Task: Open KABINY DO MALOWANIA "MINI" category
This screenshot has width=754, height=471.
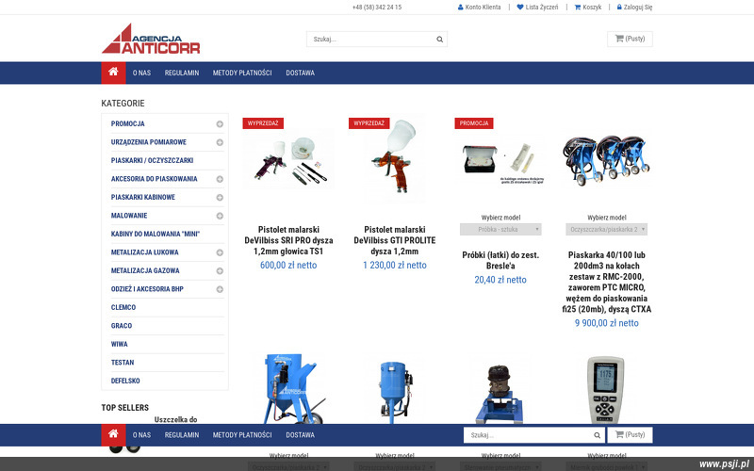Action: [156, 234]
